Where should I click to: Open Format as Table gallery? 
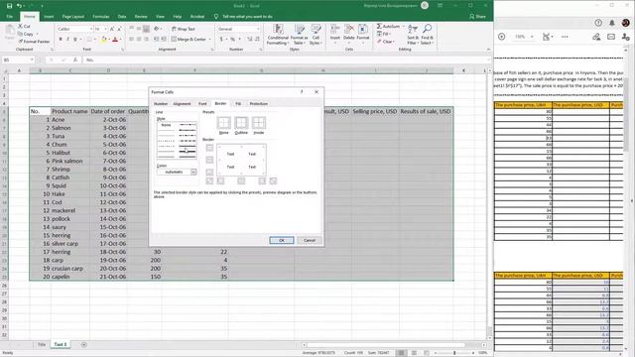(x=300, y=35)
